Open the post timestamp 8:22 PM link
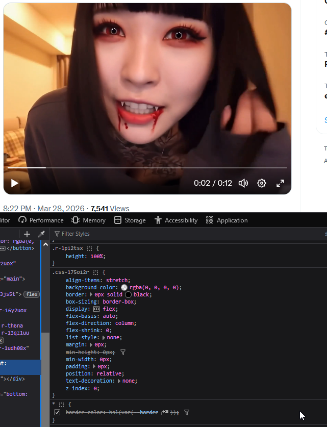The width and height of the screenshot is (327, 427). (43, 209)
